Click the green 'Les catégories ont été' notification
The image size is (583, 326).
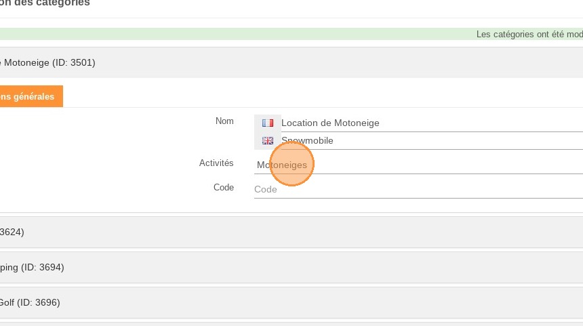tap(291, 34)
